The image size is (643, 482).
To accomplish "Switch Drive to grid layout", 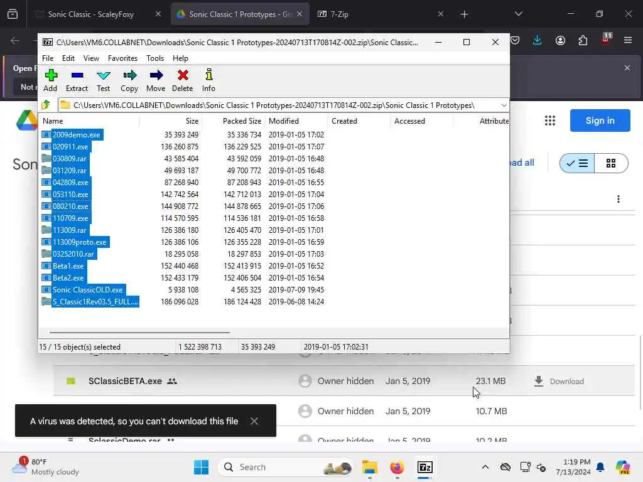I will click(x=611, y=163).
